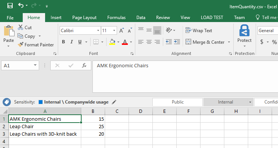Edit sensitivity label with pencil icon
Viewport: 278px width, 148px height.
click(114, 102)
